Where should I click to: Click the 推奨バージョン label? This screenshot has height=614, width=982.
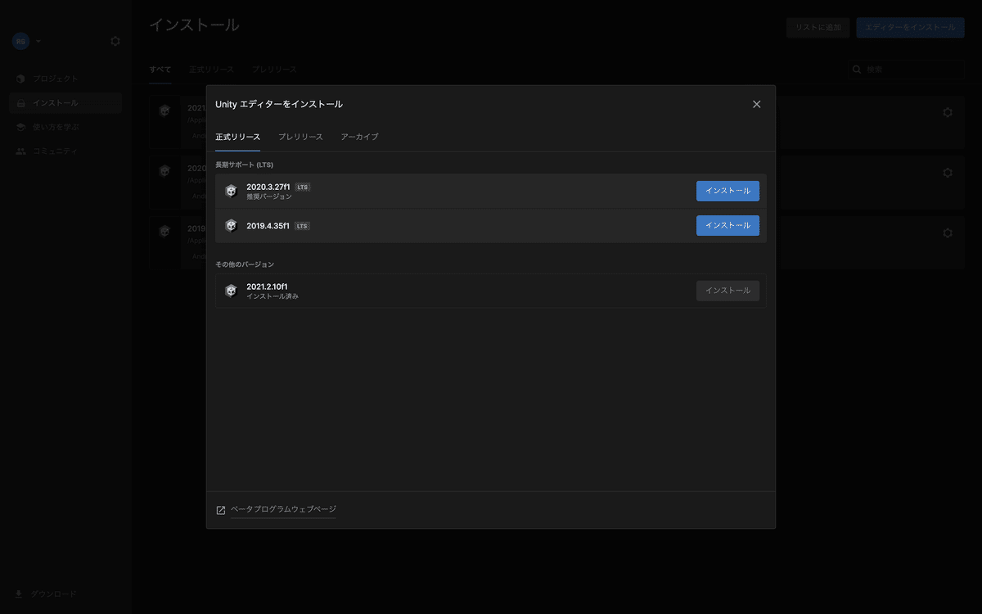click(x=268, y=196)
